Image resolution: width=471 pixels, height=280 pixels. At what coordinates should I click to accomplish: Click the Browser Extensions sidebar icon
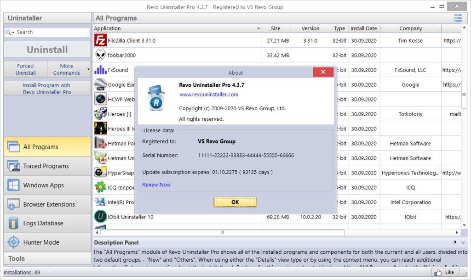click(13, 204)
